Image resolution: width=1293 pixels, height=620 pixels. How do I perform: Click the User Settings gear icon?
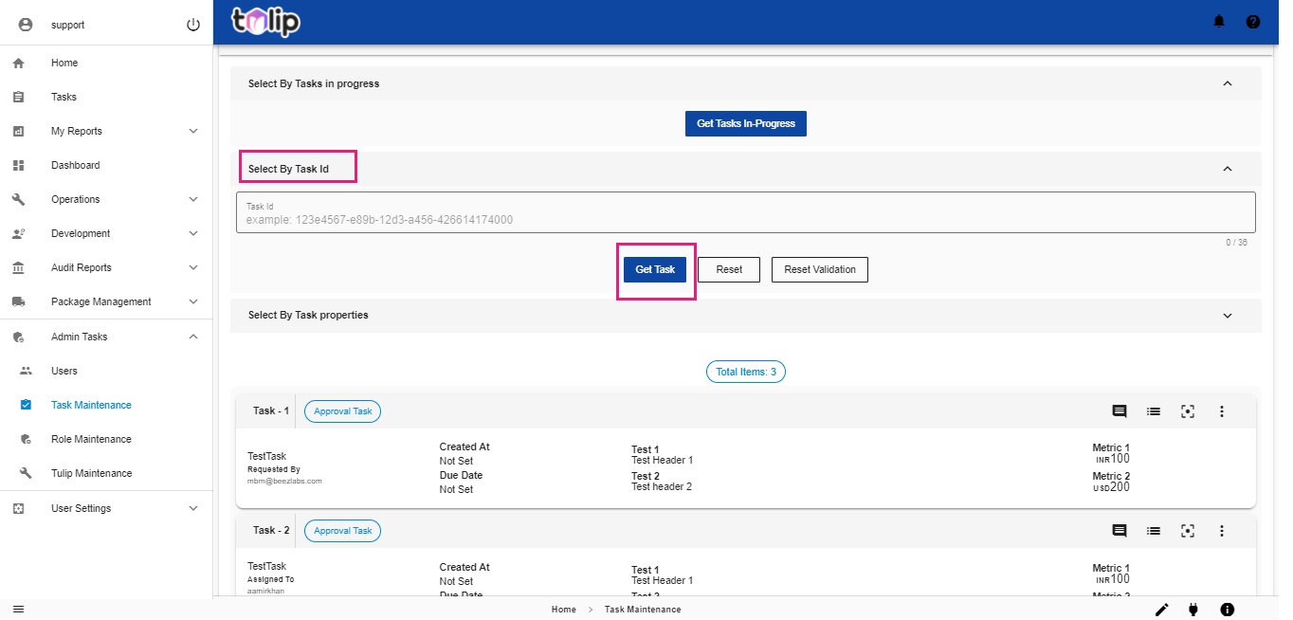pyautogui.click(x=18, y=508)
